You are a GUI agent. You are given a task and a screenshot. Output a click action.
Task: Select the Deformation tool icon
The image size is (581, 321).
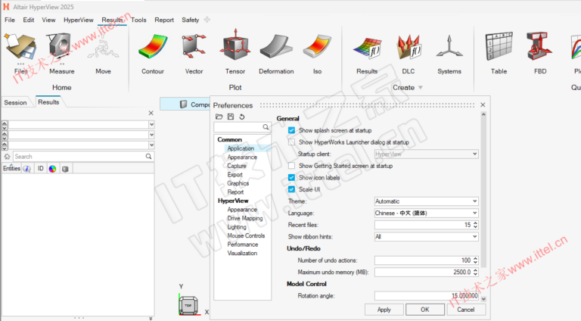pos(276,50)
